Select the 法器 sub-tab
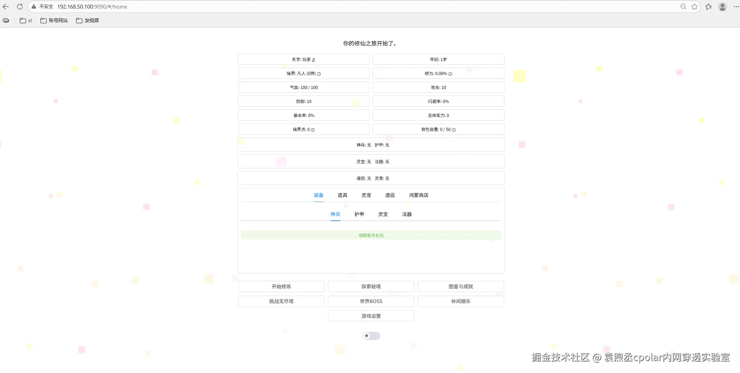Screen dimensions: 740x373 click(406, 214)
